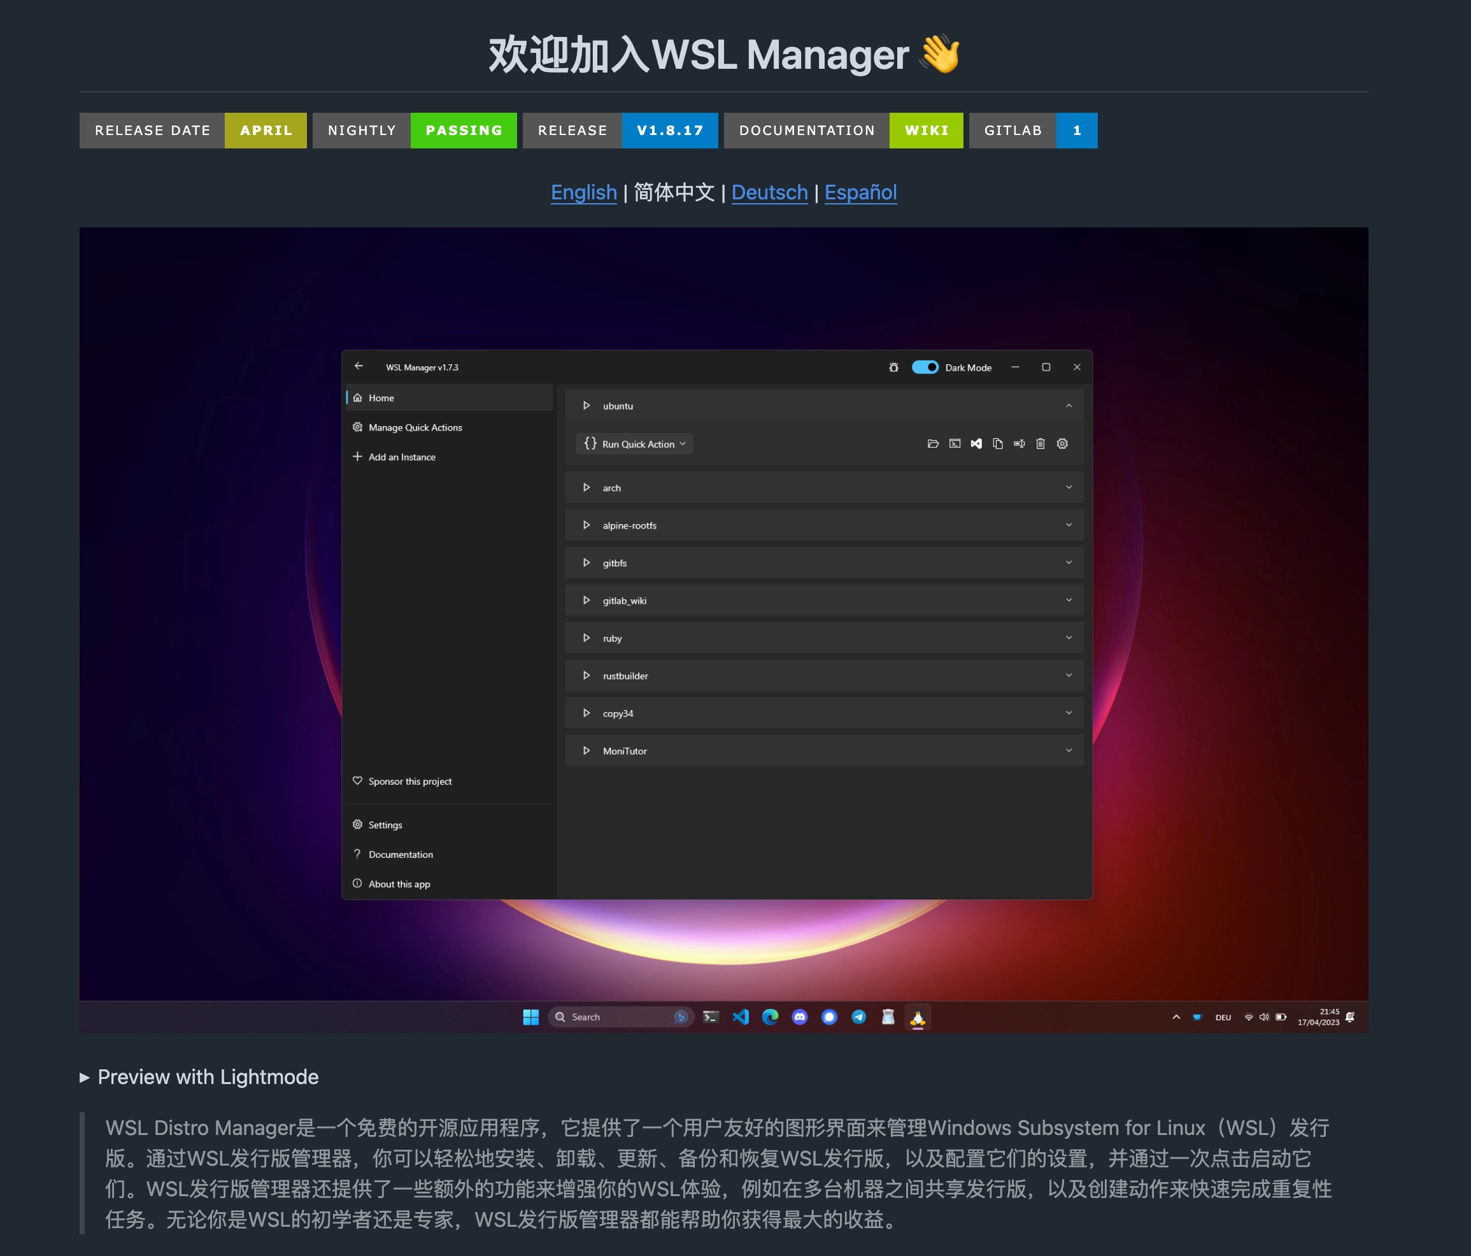Start the arch instance
Image resolution: width=1471 pixels, height=1256 pixels.
click(x=586, y=488)
